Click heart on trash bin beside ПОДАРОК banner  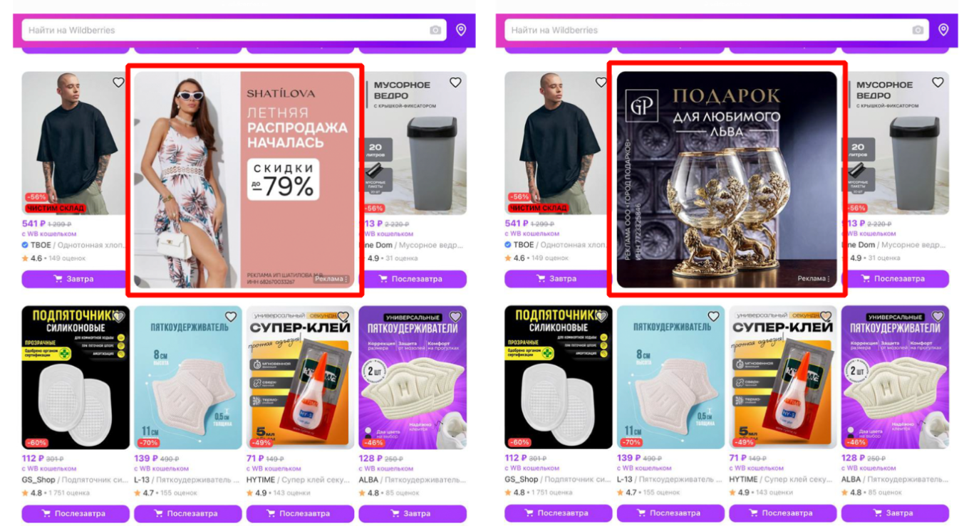click(938, 83)
